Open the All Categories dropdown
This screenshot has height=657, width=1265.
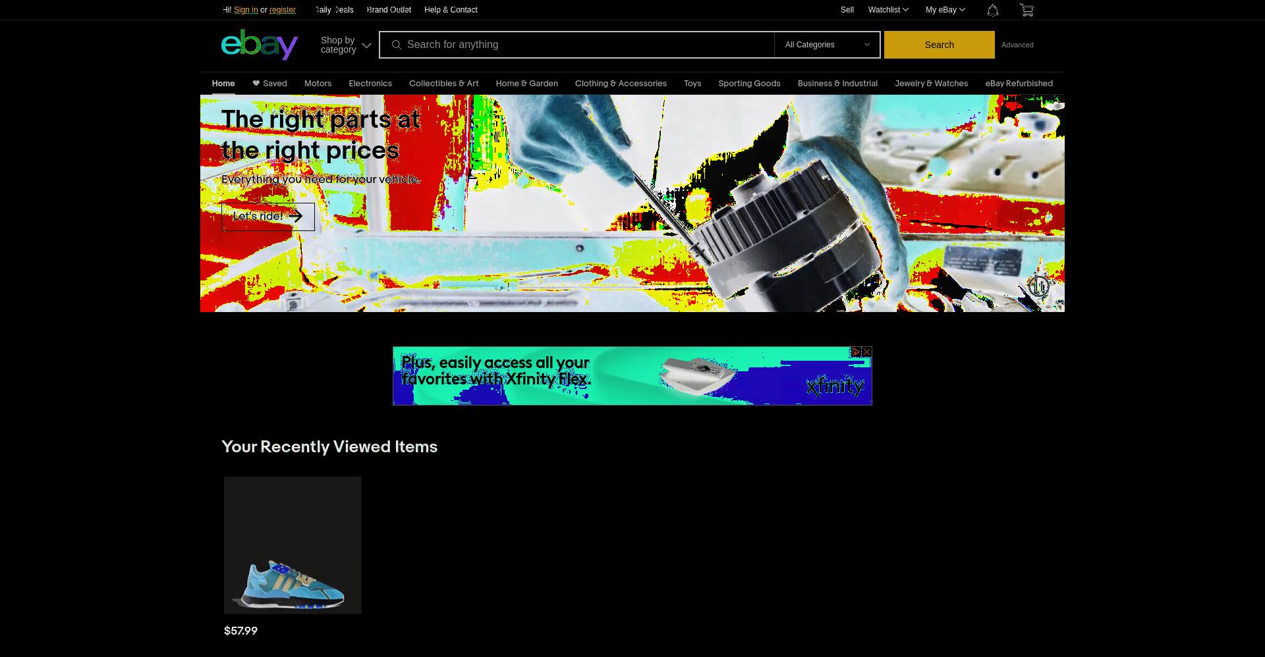coord(828,45)
